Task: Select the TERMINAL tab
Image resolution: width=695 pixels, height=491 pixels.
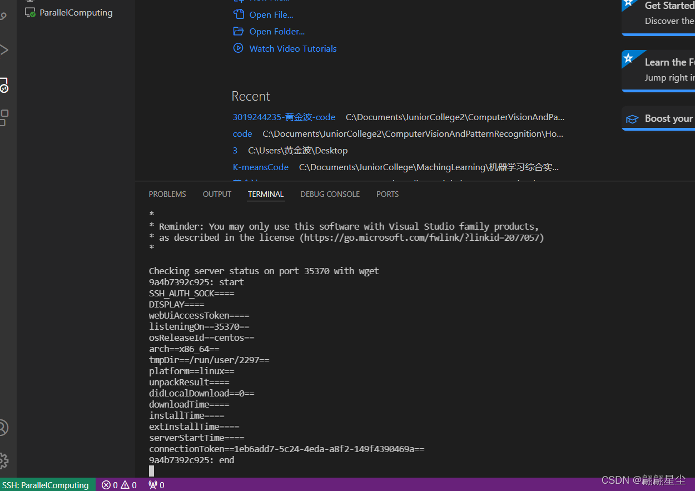Action: tap(266, 194)
